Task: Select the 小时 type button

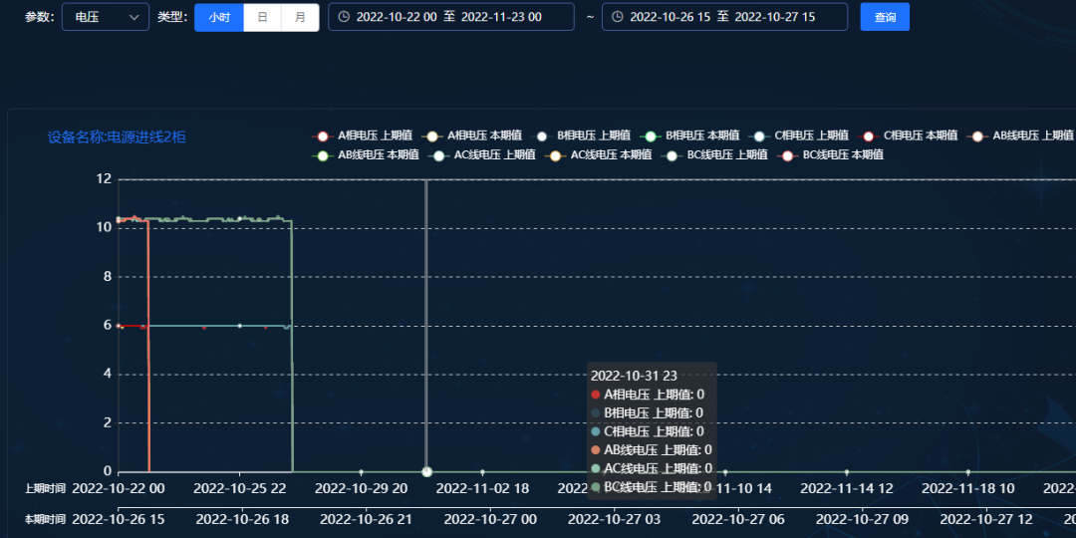Action: click(x=219, y=17)
